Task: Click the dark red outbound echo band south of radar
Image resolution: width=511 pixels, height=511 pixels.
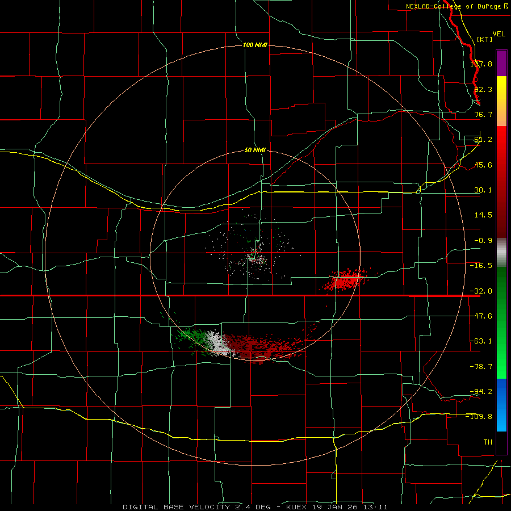Action: (x=261, y=347)
